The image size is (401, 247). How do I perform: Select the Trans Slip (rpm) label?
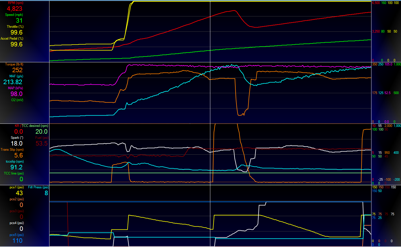(12, 150)
